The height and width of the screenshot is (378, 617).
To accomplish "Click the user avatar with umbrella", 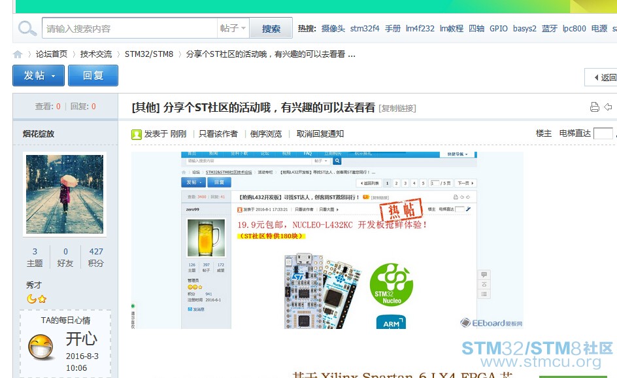I will point(65,194).
